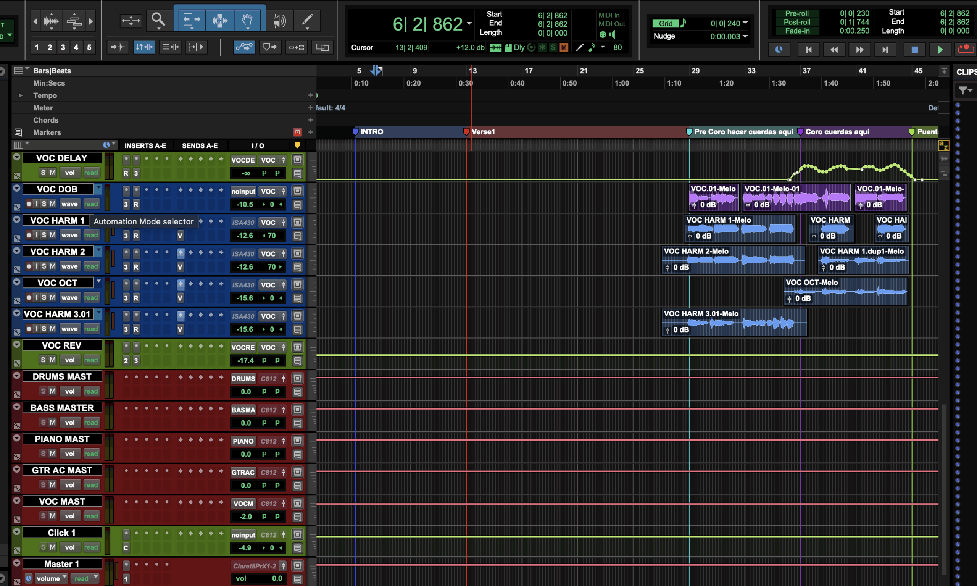Click the INSERTS A-E column header

[x=145, y=146]
